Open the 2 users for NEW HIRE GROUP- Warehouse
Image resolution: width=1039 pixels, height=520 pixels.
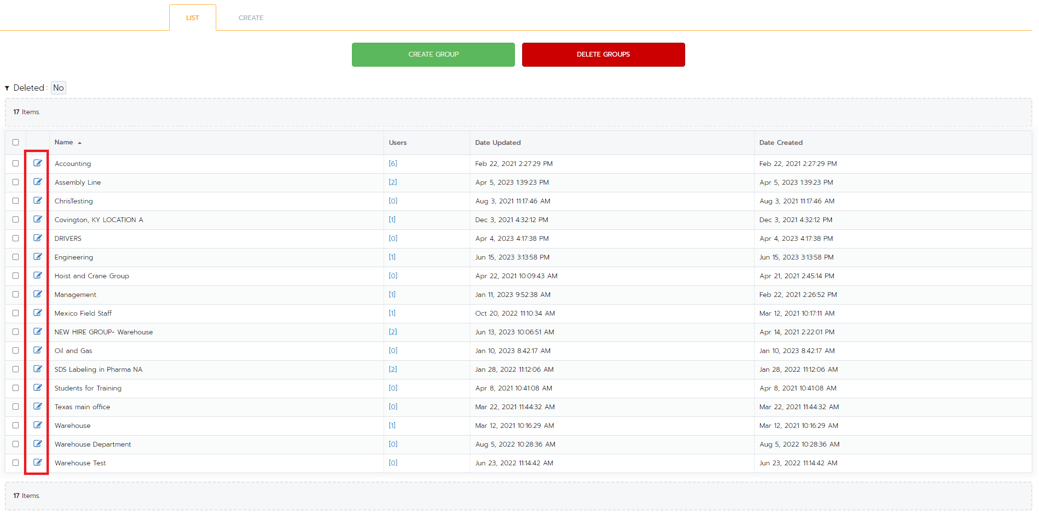coord(393,331)
